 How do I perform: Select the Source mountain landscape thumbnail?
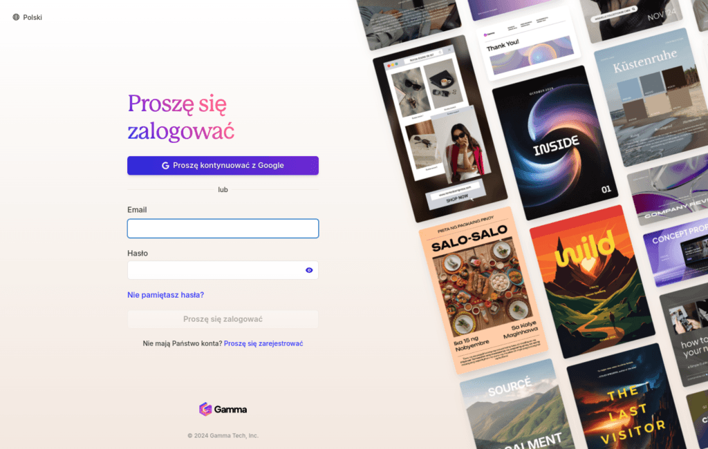click(514, 406)
